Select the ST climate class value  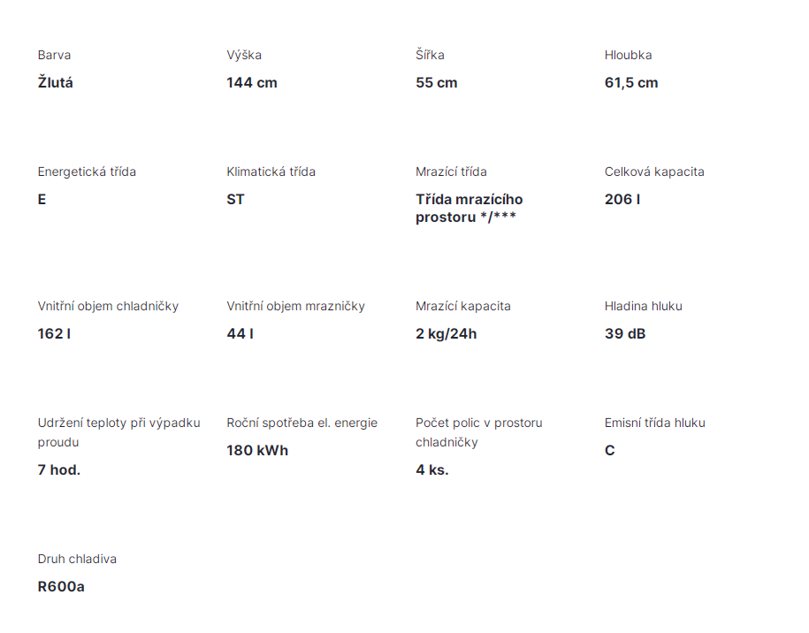(235, 200)
